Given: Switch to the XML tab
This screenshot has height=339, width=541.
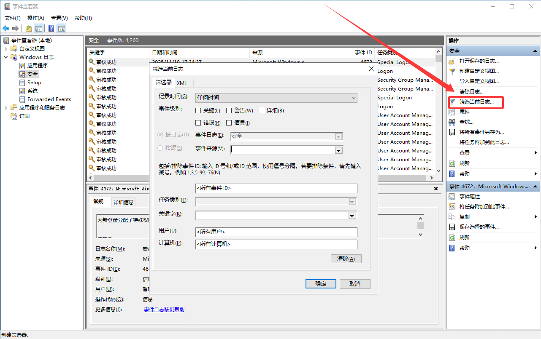Looking at the screenshot, I should point(182,83).
